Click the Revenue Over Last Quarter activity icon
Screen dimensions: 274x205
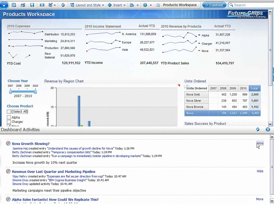[x=8, y=171]
